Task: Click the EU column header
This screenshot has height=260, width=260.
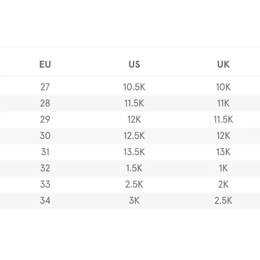Action: [45, 65]
